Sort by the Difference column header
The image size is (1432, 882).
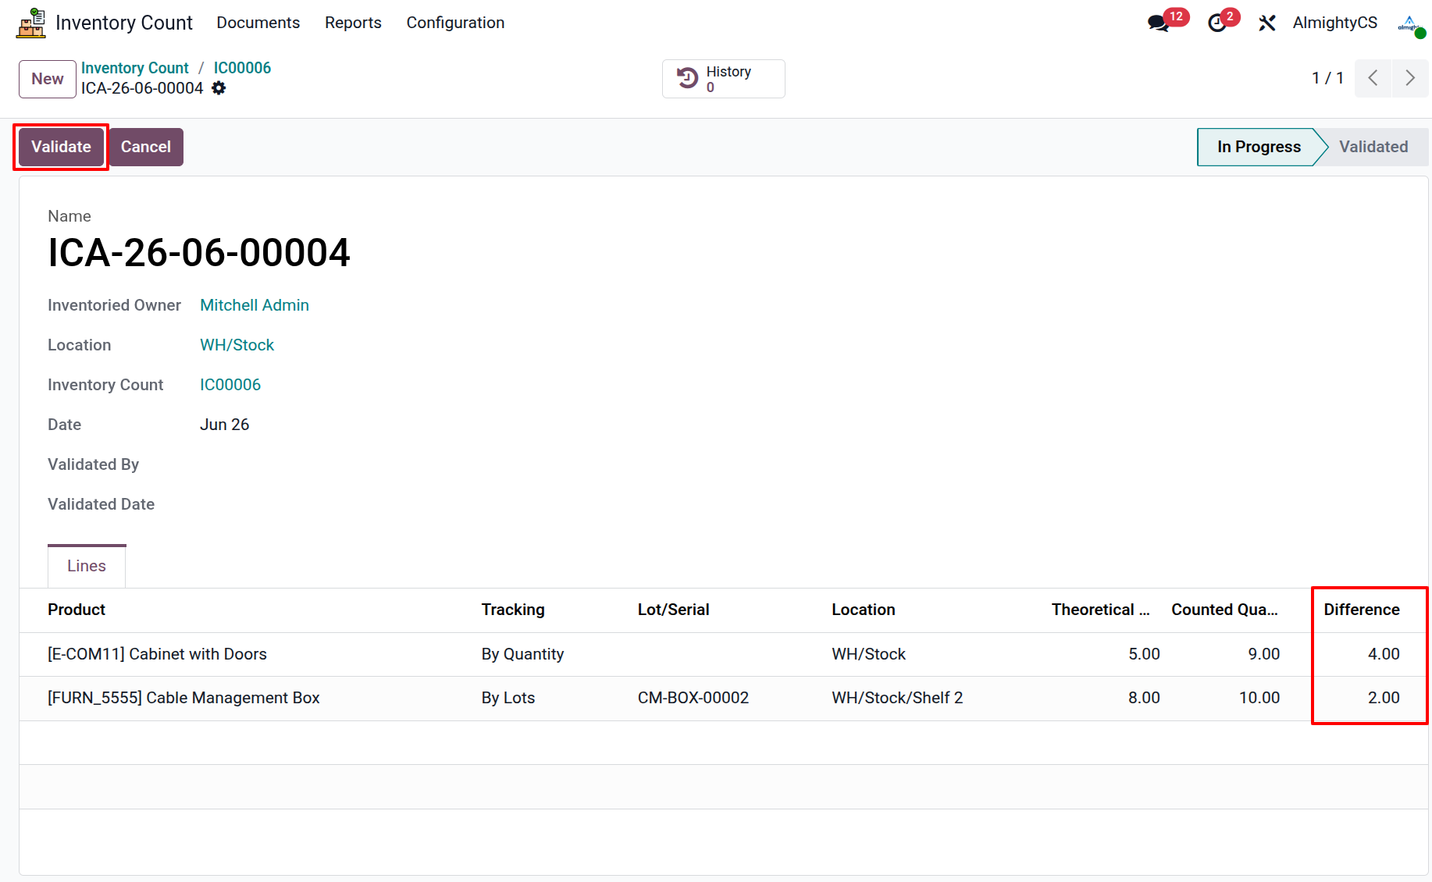(x=1362, y=610)
